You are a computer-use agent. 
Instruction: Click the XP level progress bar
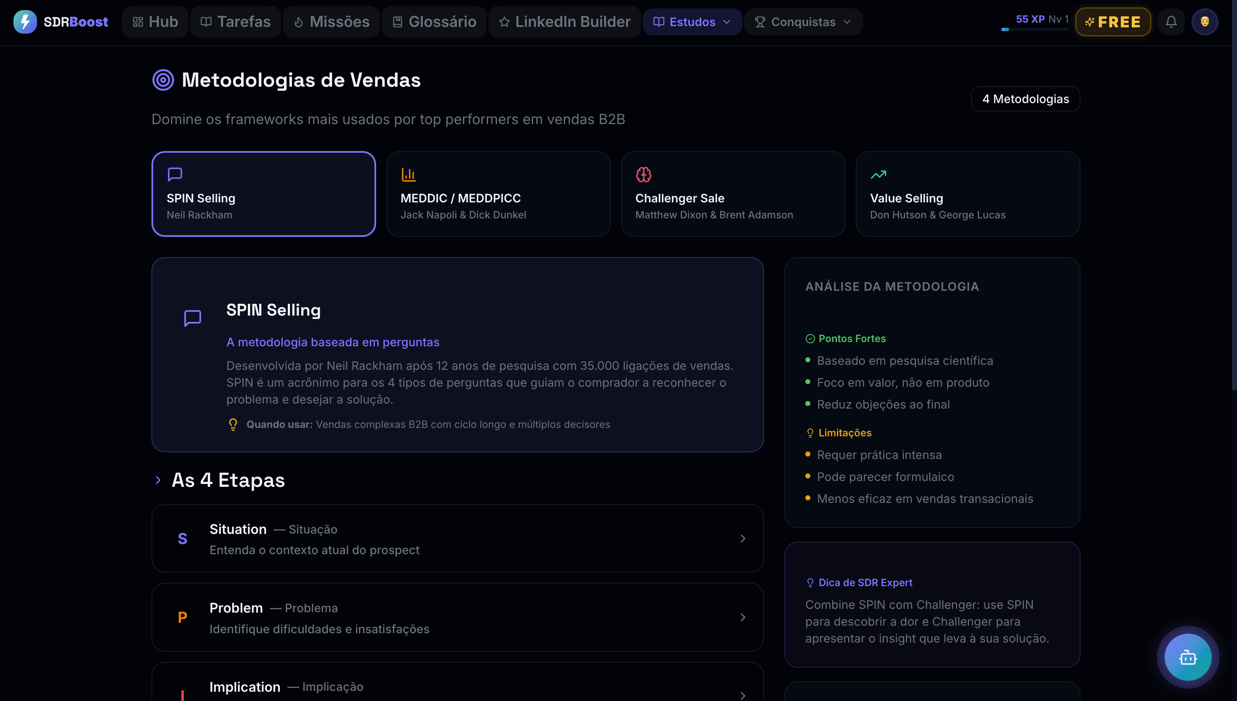(1036, 30)
